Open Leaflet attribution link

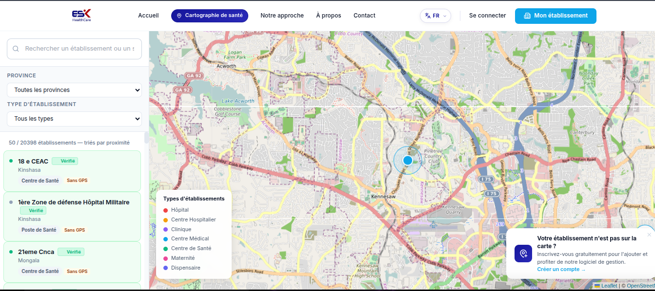point(606,286)
